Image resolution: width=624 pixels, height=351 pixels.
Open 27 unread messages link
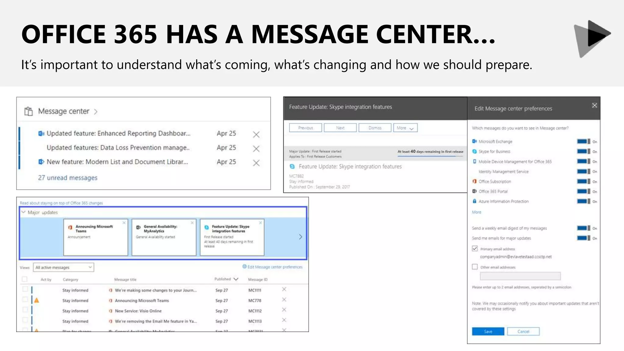(68, 178)
